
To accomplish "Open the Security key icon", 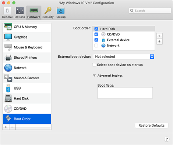I will click(x=48, y=11).
